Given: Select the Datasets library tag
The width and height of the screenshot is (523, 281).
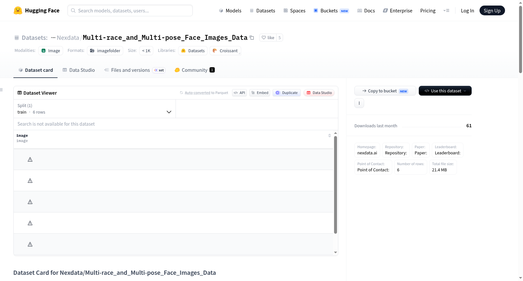Looking at the screenshot, I should coord(193,51).
